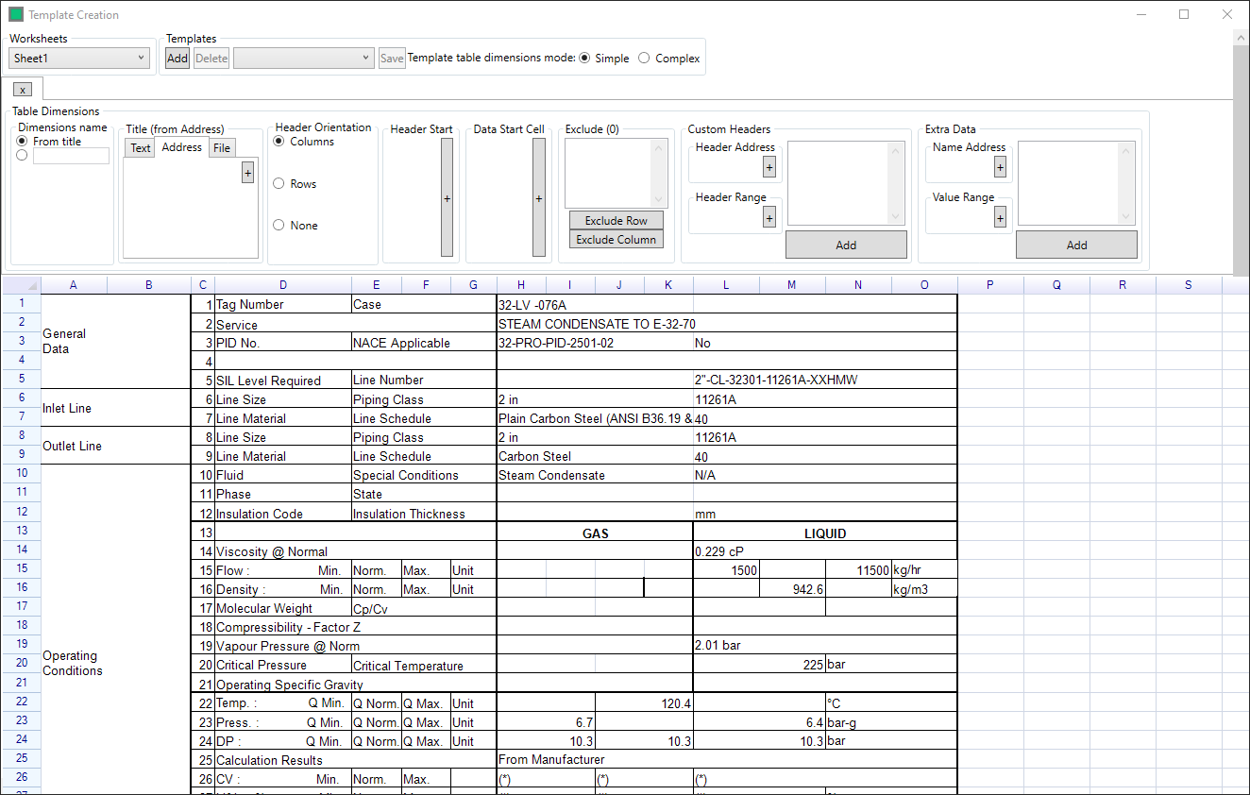Expand the Templates selection dropdown

(303, 59)
